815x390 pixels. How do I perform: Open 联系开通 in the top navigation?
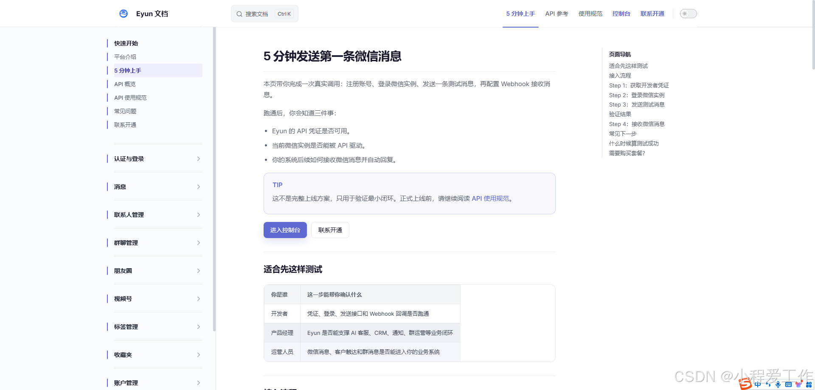click(x=652, y=14)
